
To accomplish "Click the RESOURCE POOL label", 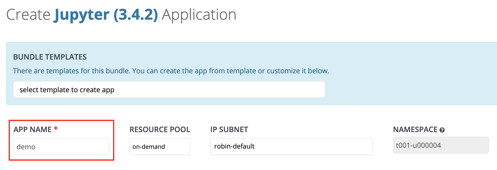I will tap(160, 130).
